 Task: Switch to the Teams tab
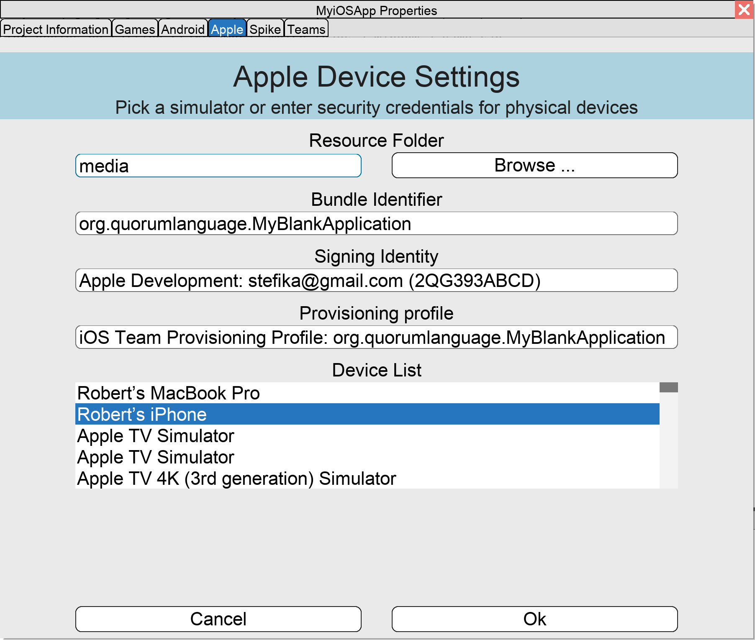(x=305, y=29)
